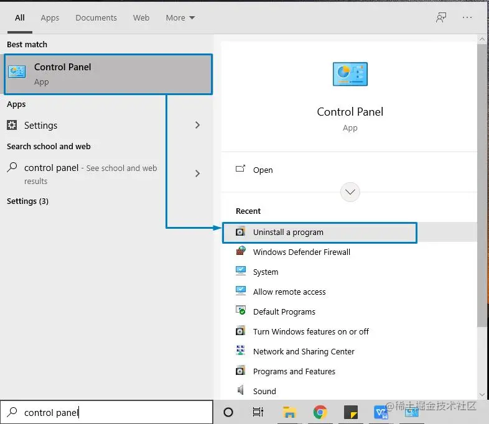Click the preview pane scroll down arrow
The width and height of the screenshot is (489, 424).
[x=482, y=395]
